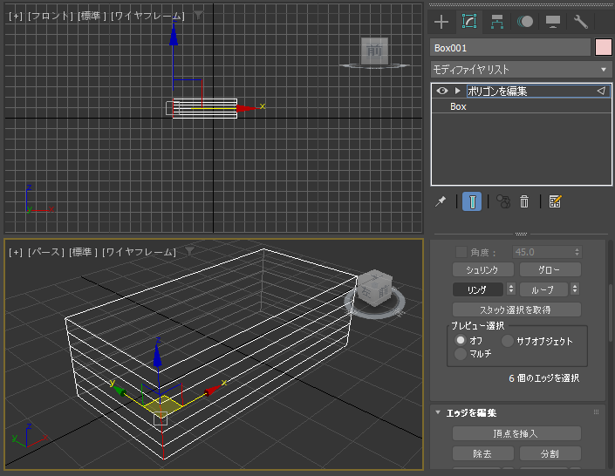The height and width of the screenshot is (476, 615).
Task: Open front viewport [標準] shading menu
Action: tap(92, 16)
